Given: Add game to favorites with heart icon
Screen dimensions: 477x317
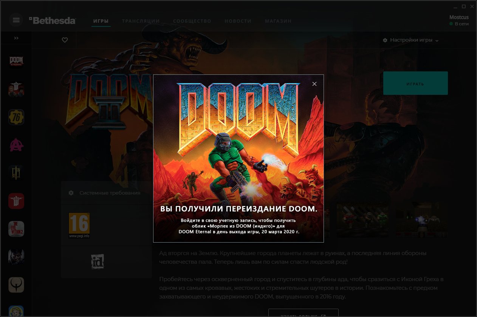Looking at the screenshot, I should click(65, 40).
